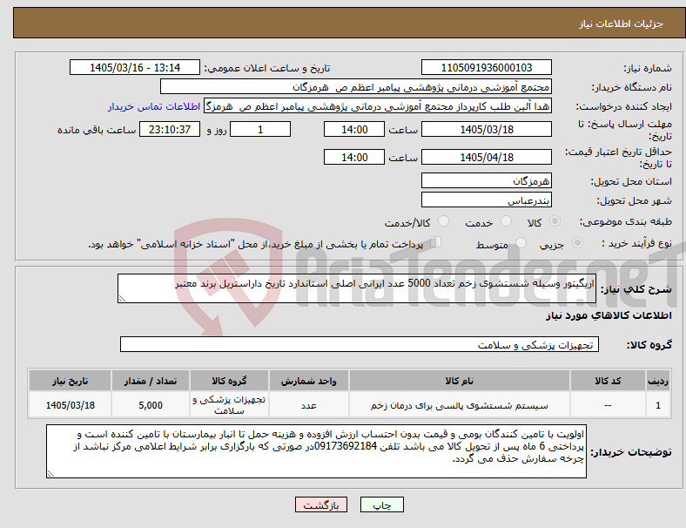The width and height of the screenshot is (686, 528).
Task: Toggle the اسناد خزانه اسلامی payment checkbox
Action: [435, 242]
